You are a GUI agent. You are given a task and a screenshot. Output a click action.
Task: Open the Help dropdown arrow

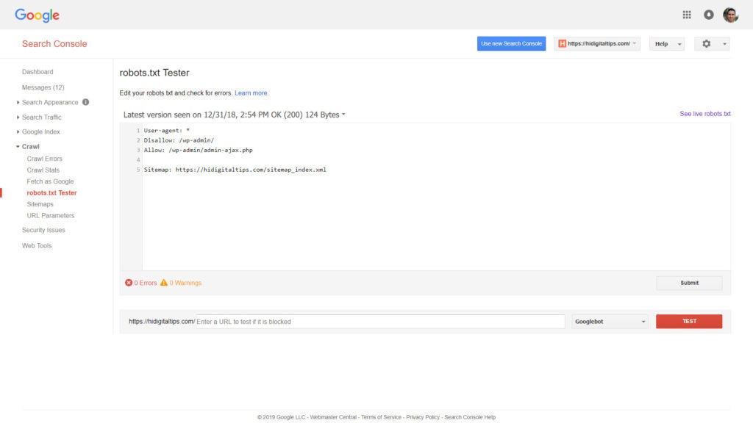tap(679, 44)
